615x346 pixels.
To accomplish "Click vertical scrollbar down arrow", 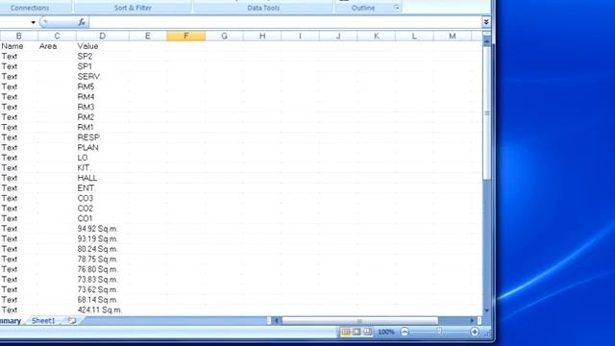I will (487, 310).
